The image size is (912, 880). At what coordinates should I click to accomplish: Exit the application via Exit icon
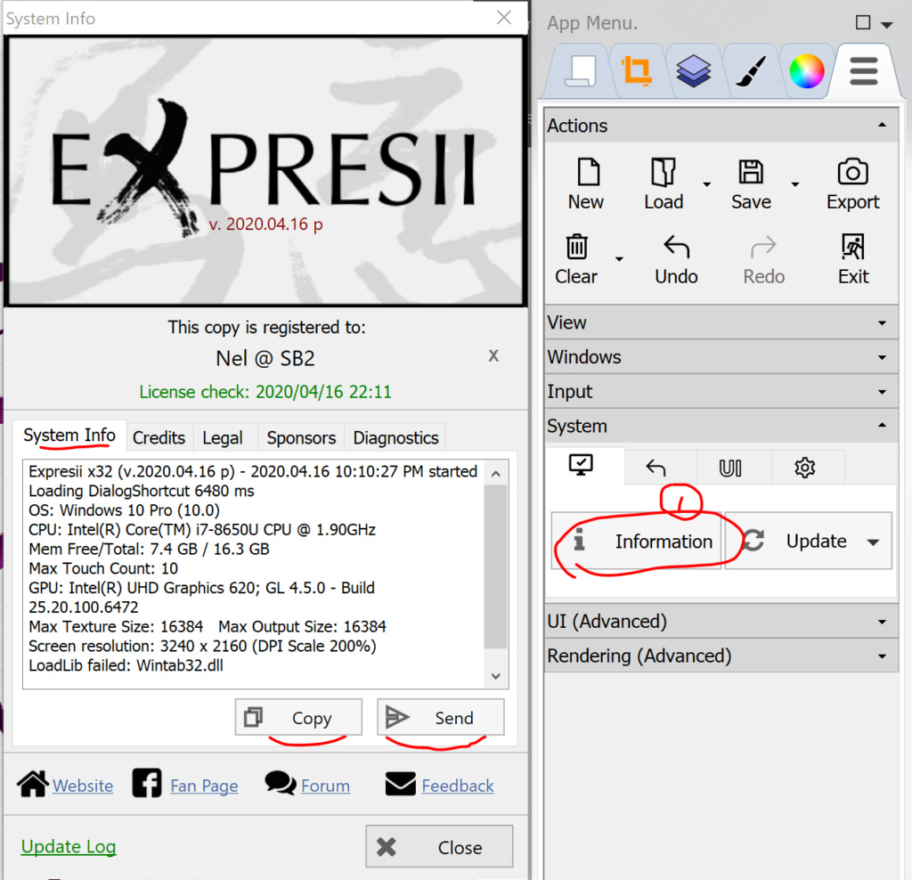tap(853, 247)
